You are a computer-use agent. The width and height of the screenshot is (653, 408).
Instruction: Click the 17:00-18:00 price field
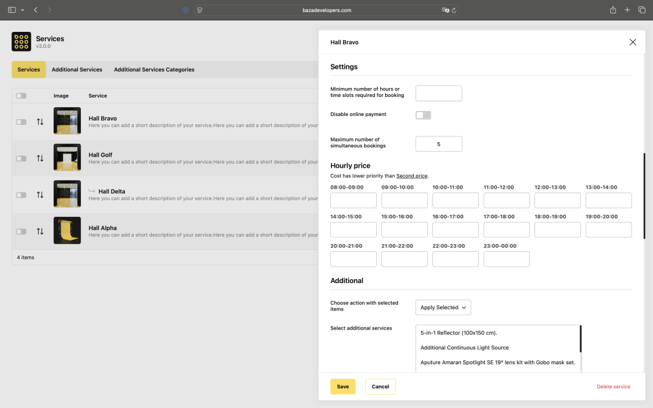[506, 229]
